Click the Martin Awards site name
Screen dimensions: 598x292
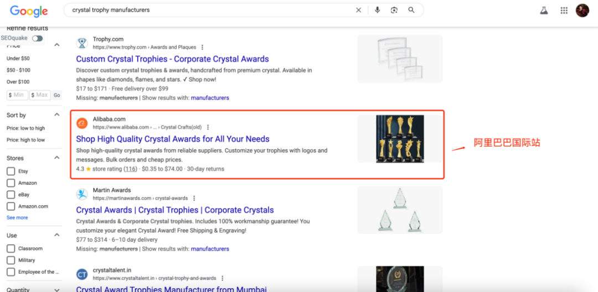112,190
